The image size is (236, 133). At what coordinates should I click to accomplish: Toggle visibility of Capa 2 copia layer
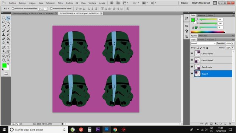(x=192, y=67)
